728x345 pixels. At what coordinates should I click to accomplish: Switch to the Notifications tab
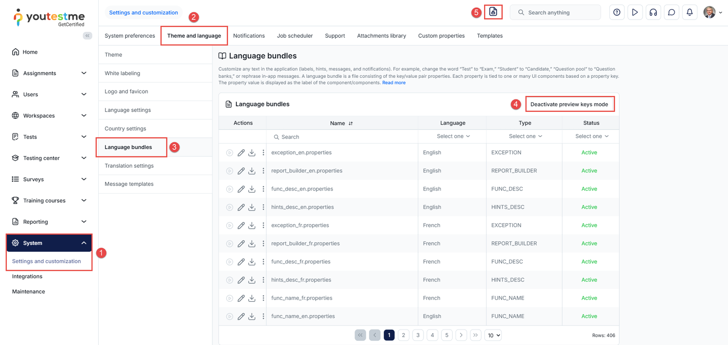(x=249, y=36)
